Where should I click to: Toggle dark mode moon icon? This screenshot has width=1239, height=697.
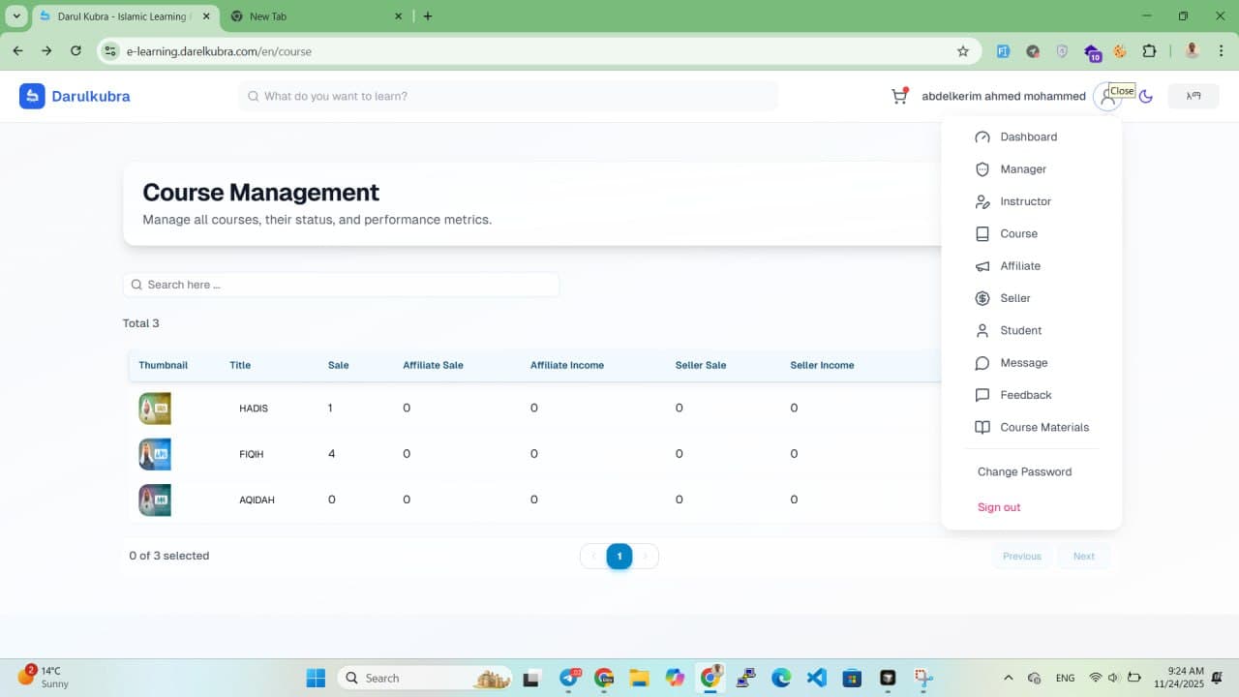pyautogui.click(x=1146, y=96)
